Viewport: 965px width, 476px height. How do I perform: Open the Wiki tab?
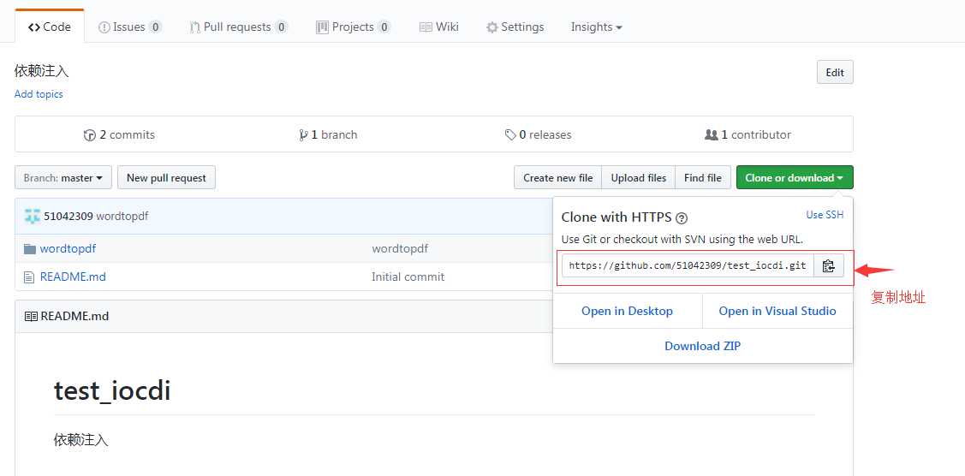pos(438,27)
